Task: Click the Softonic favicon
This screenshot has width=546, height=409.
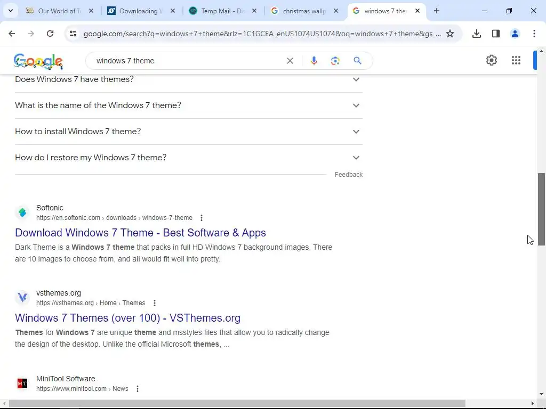Action: click(22, 212)
